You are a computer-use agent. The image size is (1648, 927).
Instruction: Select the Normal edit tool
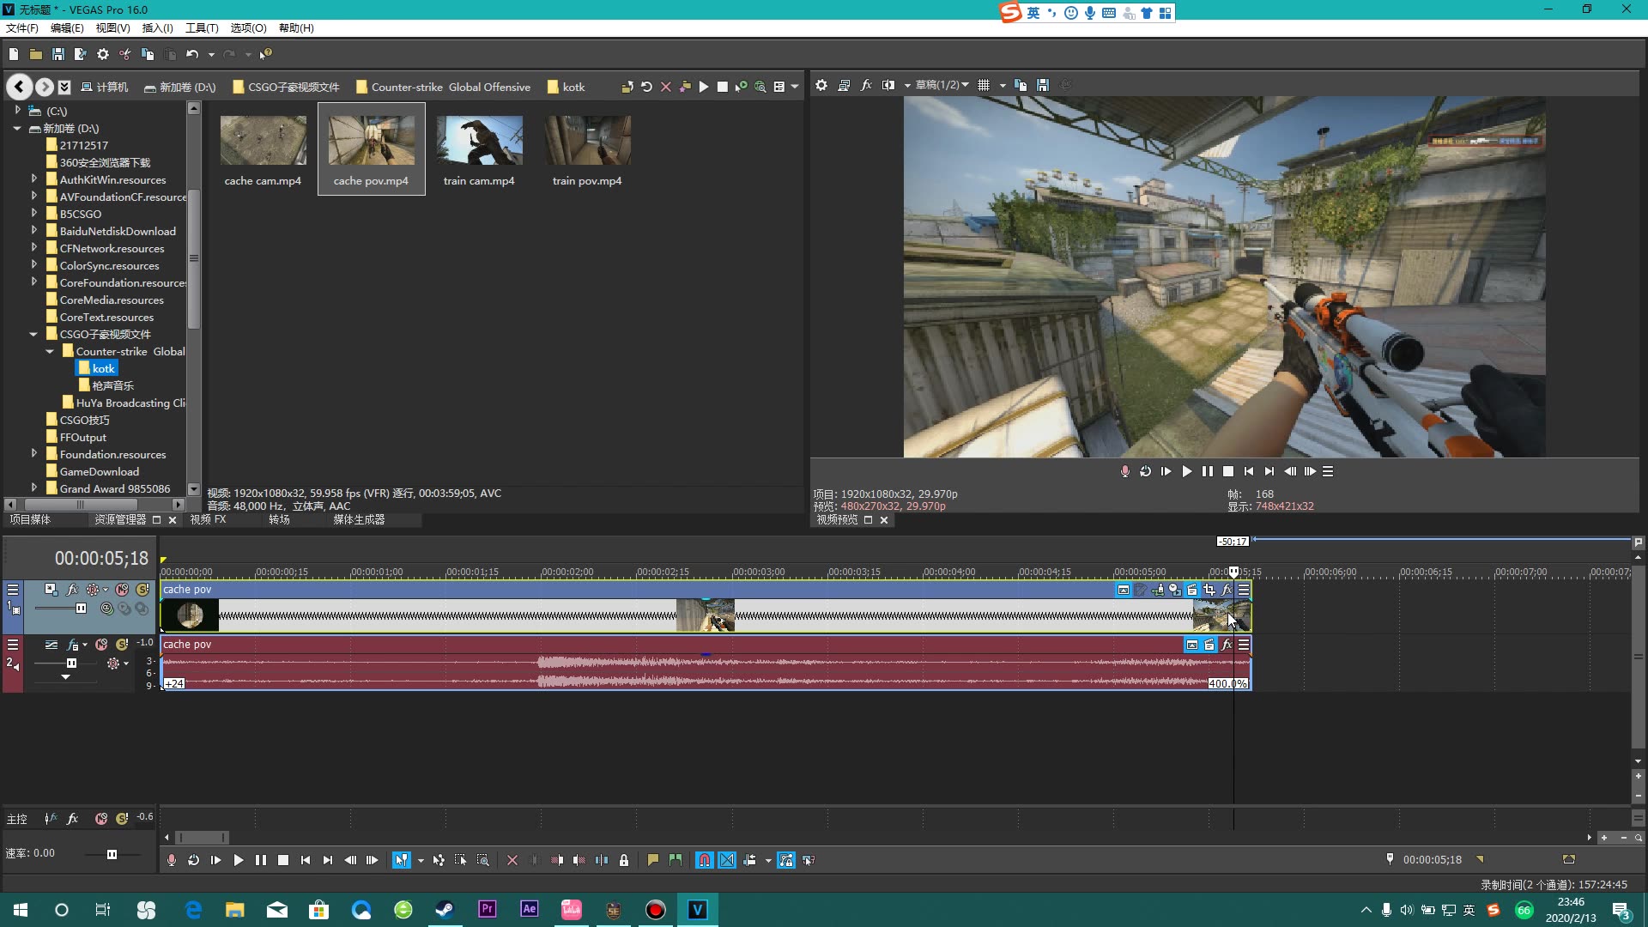point(401,860)
